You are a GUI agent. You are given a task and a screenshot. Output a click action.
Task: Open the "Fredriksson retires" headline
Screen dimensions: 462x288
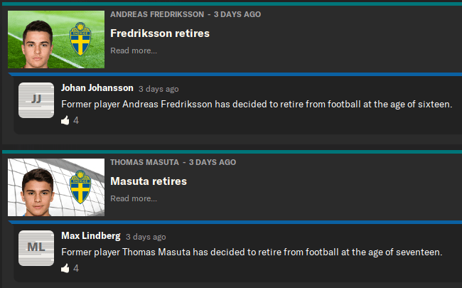pyautogui.click(x=160, y=33)
